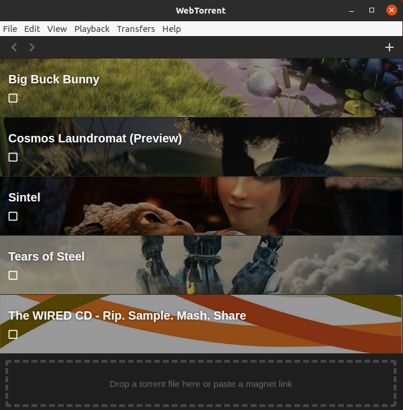The image size is (403, 410).
Task: Open the File menu
Action: coord(10,29)
